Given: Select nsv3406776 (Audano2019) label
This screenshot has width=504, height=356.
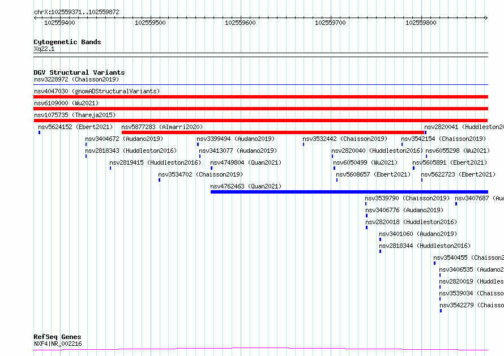Looking at the screenshot, I should point(404,210).
